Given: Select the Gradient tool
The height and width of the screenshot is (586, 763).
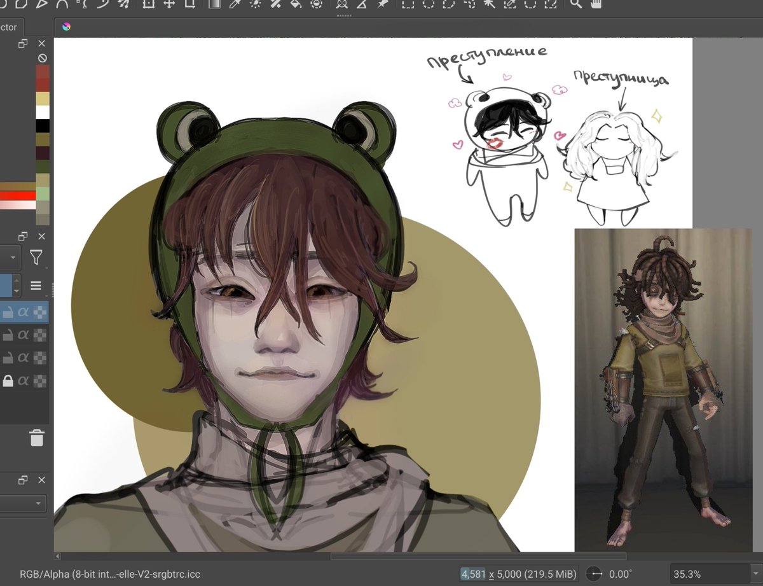Looking at the screenshot, I should pos(214,4).
